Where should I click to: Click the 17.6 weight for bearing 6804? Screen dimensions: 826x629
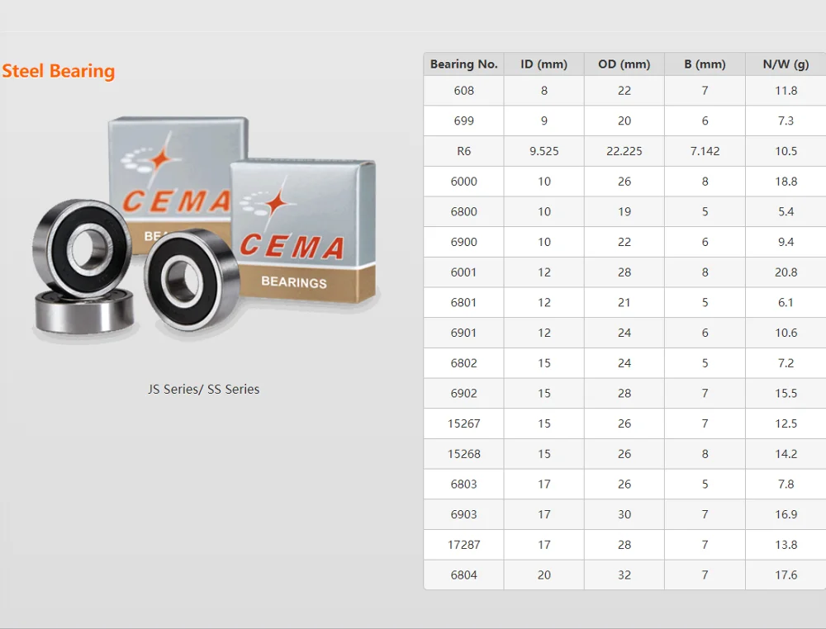[786, 575]
